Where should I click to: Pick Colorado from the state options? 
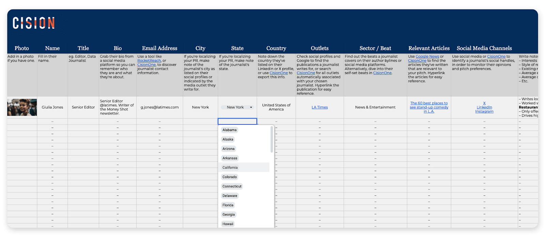tap(230, 177)
